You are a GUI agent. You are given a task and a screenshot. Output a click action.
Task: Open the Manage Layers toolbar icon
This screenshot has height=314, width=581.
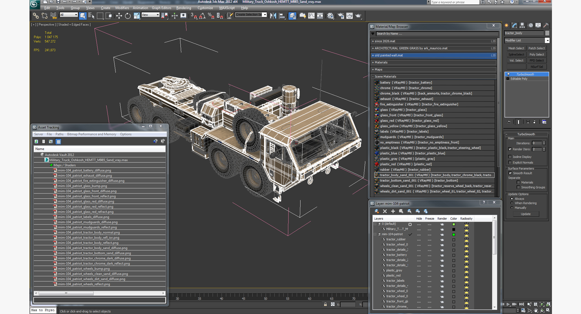[x=292, y=16]
